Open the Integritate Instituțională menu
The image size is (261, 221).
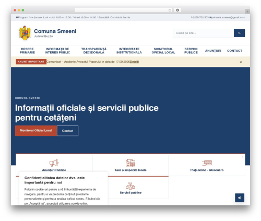[x=129, y=51]
